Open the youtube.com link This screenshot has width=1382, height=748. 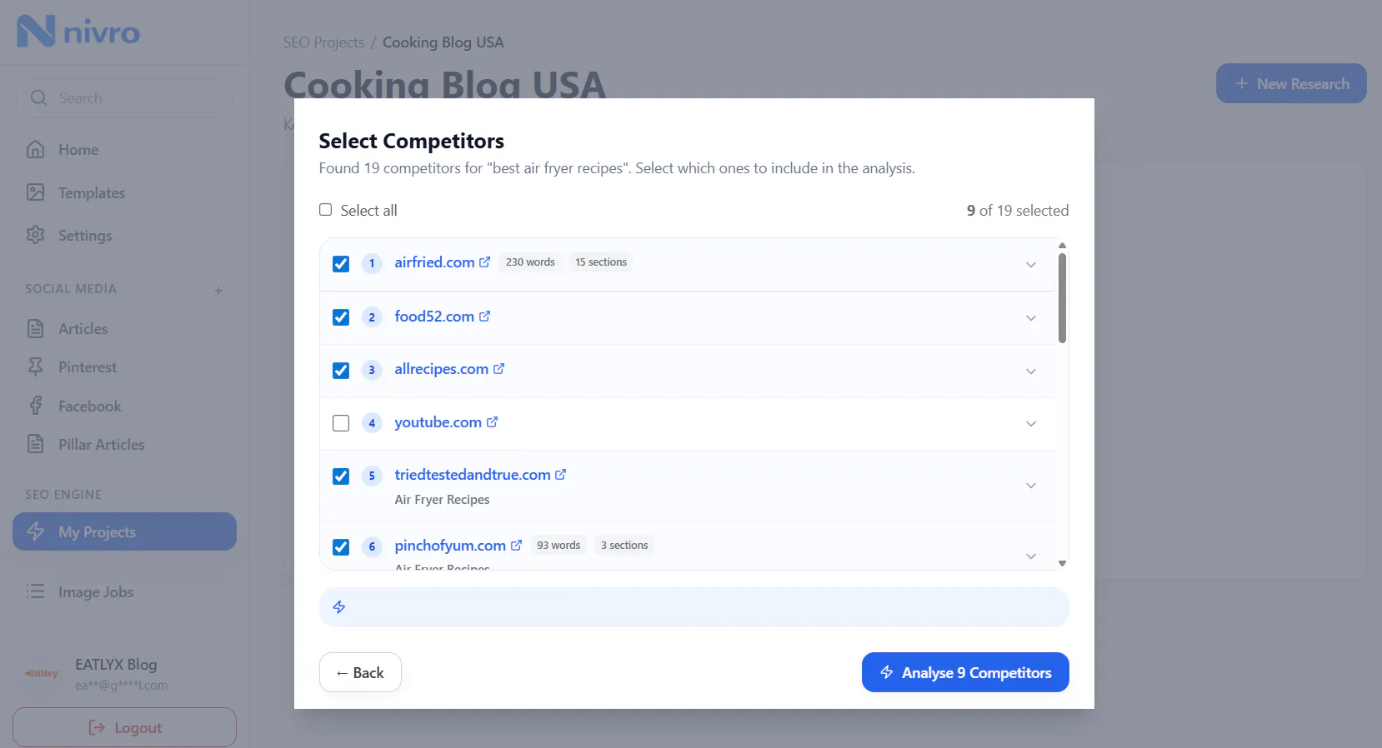(438, 422)
